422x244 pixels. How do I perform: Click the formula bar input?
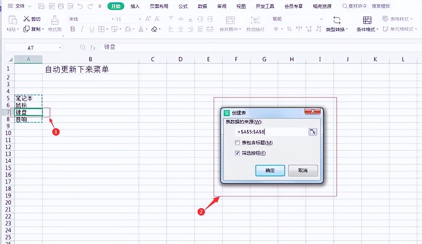260,48
